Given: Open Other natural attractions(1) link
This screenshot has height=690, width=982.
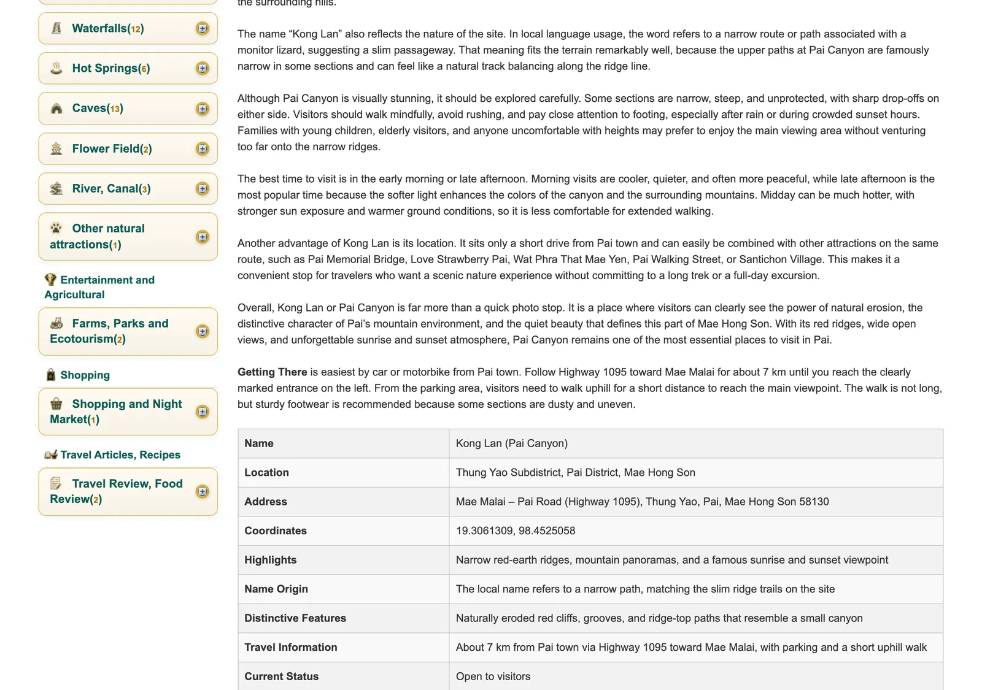Looking at the screenshot, I should (x=97, y=236).
